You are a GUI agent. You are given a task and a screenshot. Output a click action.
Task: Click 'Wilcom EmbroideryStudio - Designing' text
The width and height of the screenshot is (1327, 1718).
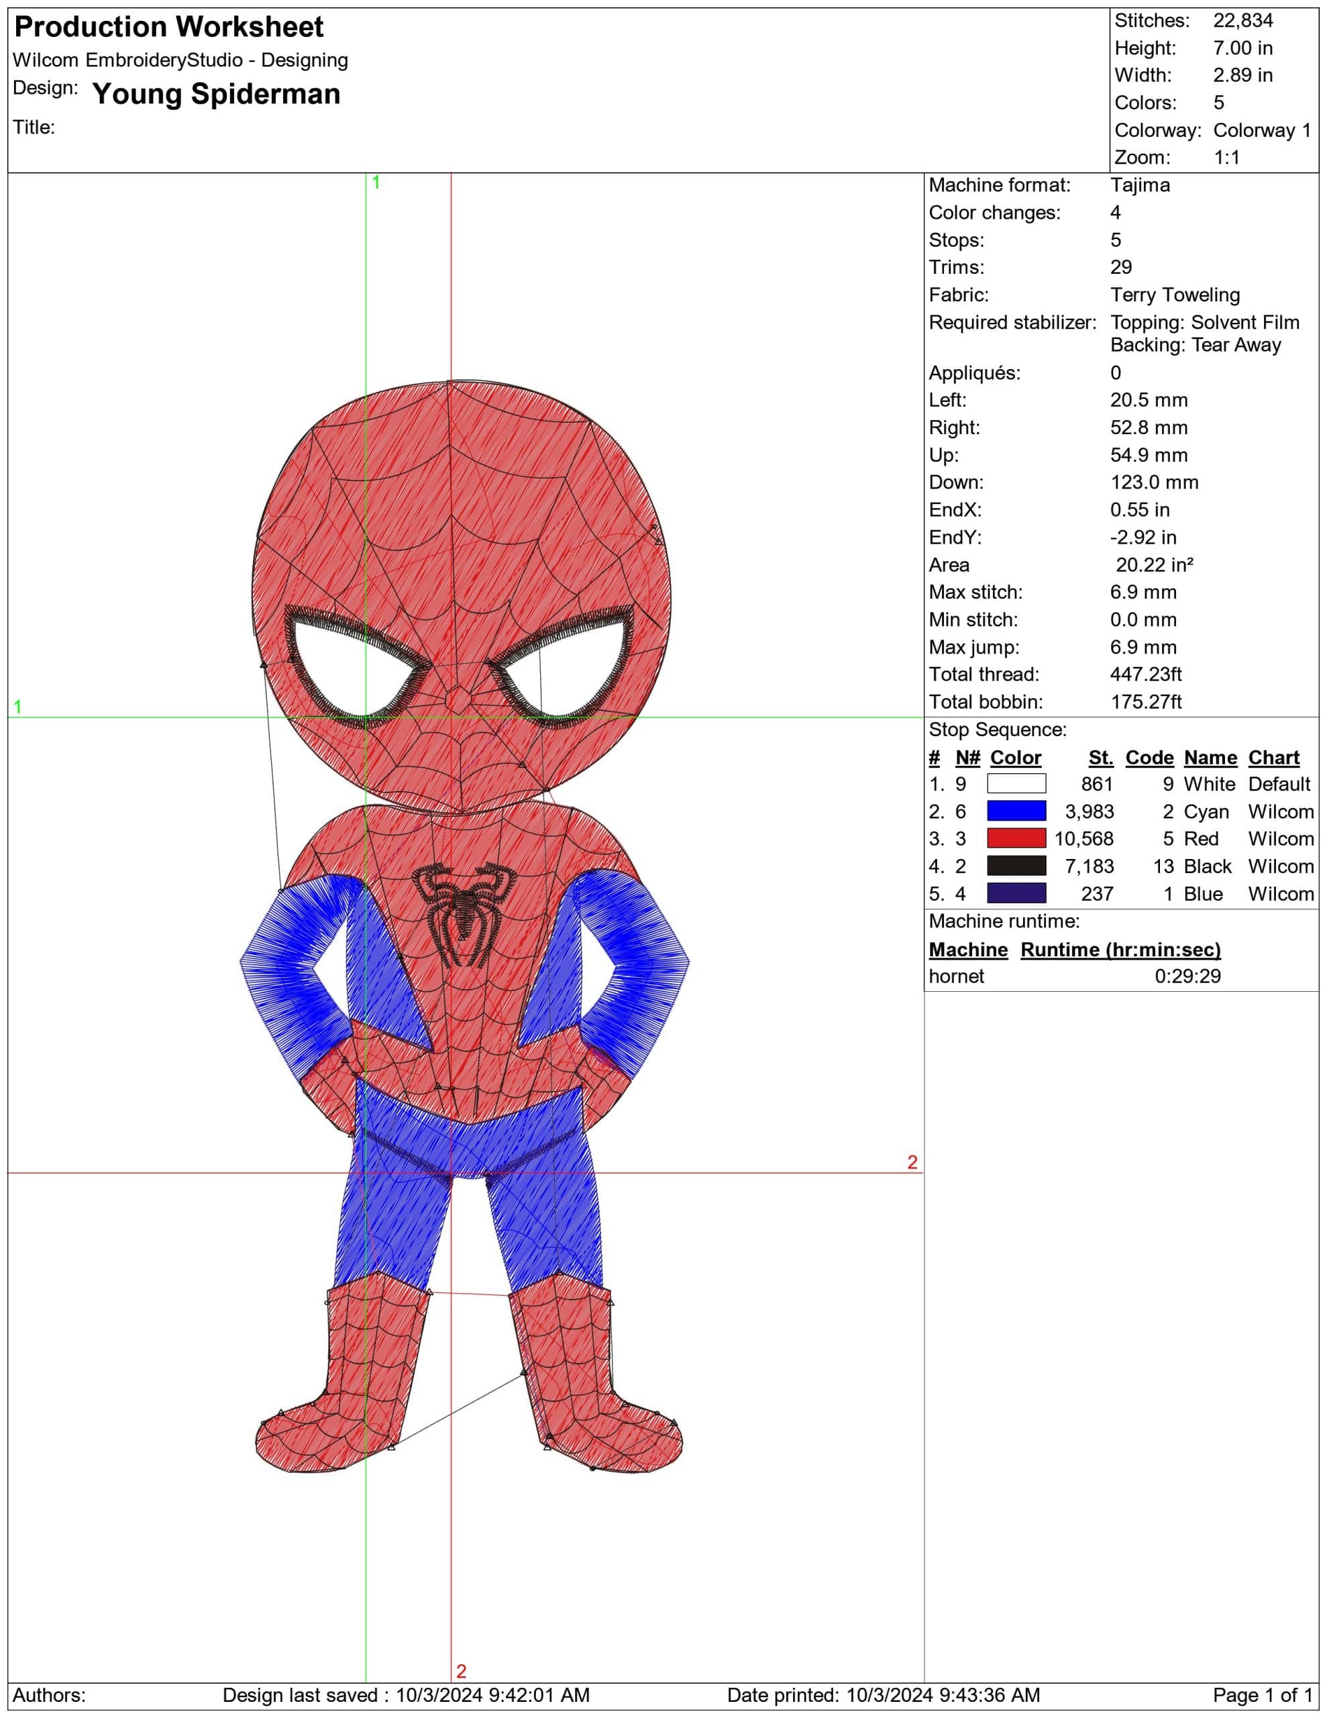(180, 60)
